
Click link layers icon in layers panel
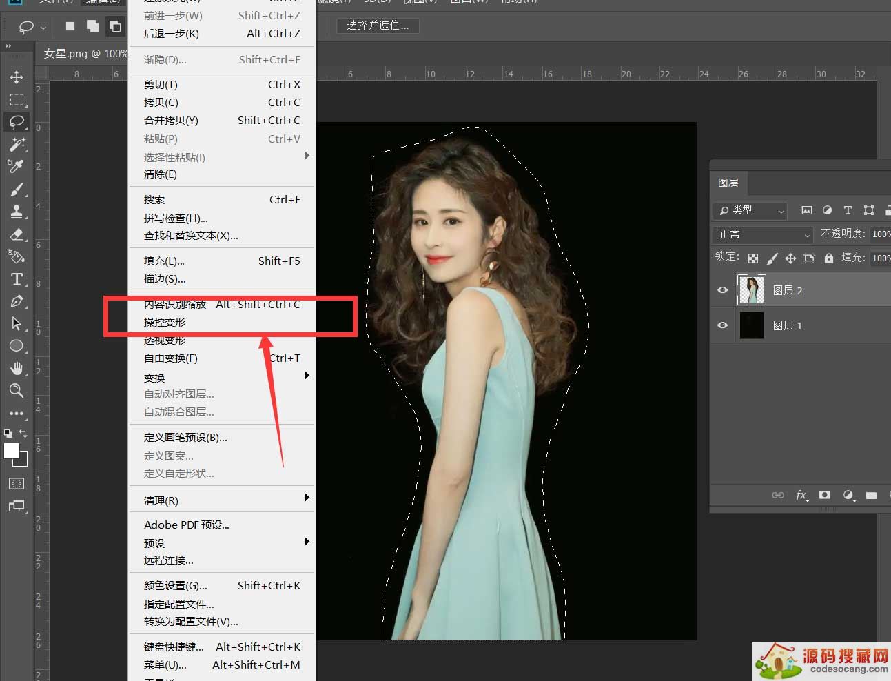click(x=778, y=495)
